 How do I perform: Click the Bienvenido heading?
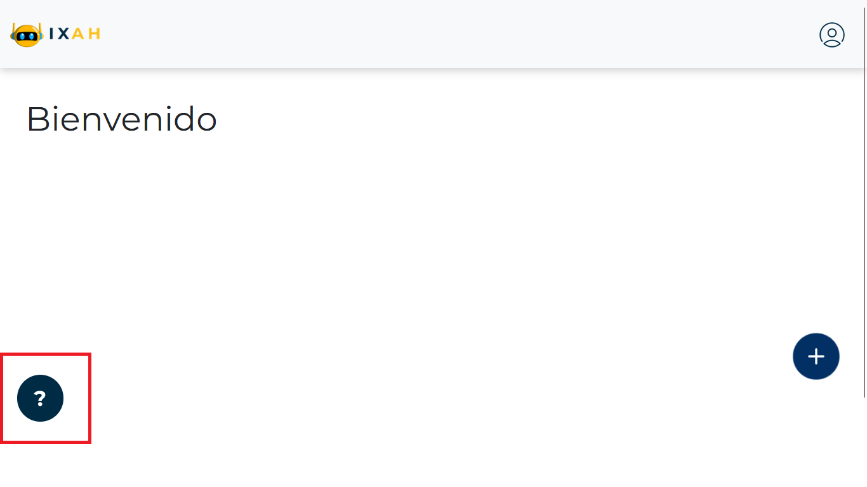pos(122,119)
